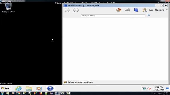The height and width of the screenshot is (95, 170).
Task: Go forward in Help and Support
Action: pos(76,10)
